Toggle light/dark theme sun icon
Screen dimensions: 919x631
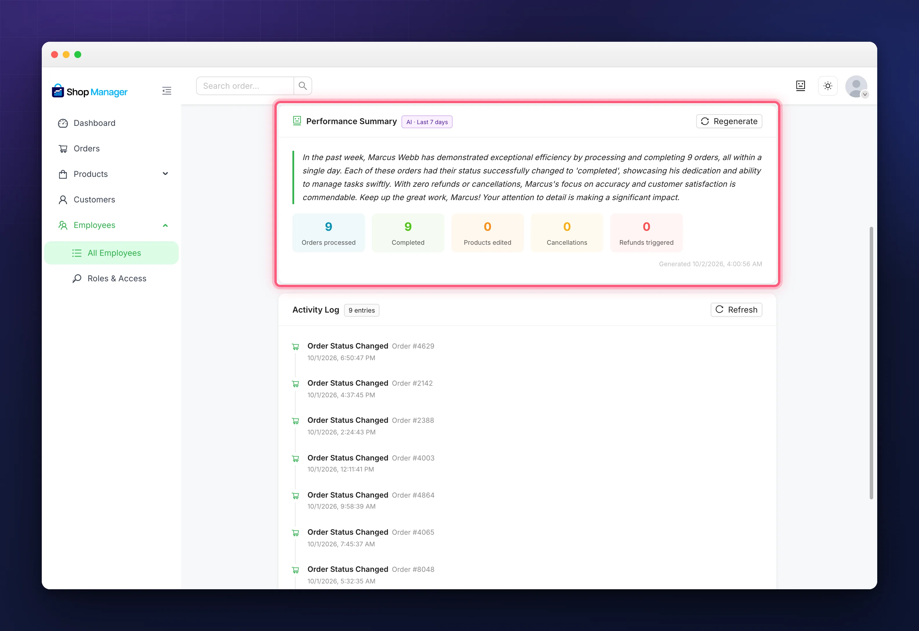click(x=828, y=86)
